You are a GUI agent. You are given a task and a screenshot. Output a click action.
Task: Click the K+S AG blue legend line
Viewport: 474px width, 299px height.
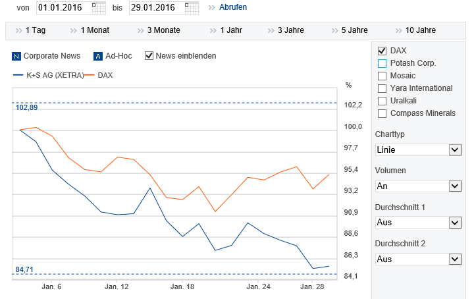[x=18, y=75]
